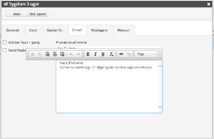Switch to the Generelt tab
The height and width of the screenshot is (139, 214).
pos(13,30)
